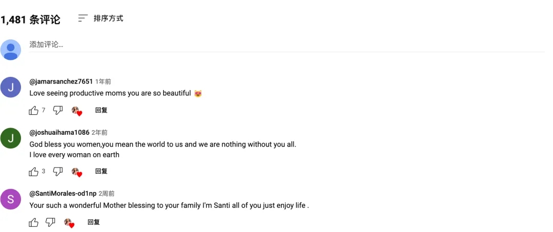Viewport: 553px width, 232px height.
Task: Open @joshuaihama1086 channel link
Action: click(59, 132)
